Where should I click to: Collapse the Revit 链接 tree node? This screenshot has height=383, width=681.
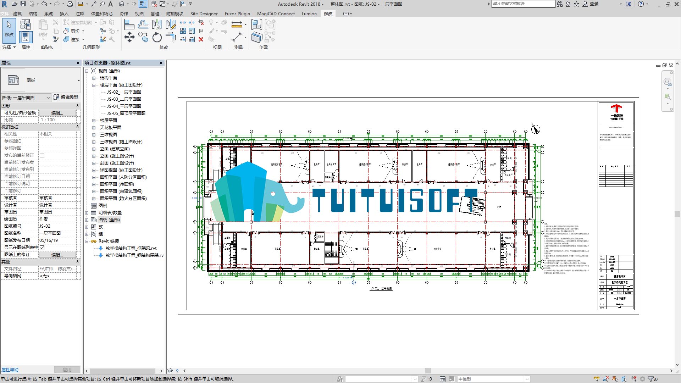point(87,241)
